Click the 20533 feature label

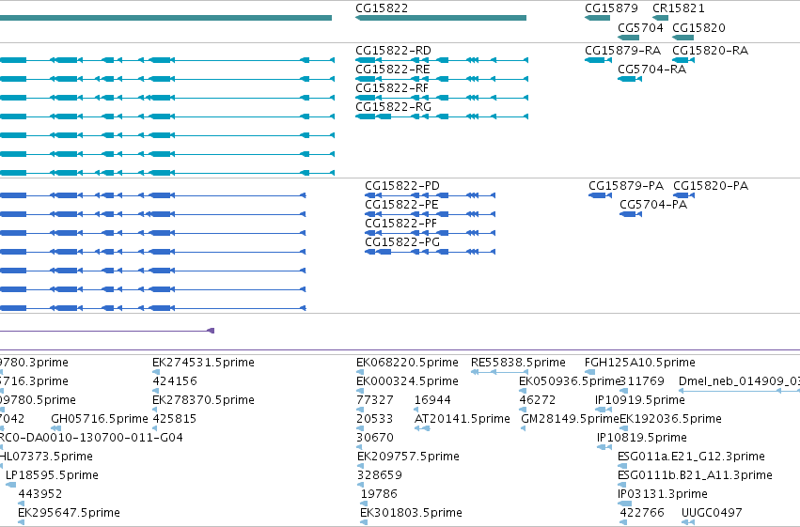[374, 419]
